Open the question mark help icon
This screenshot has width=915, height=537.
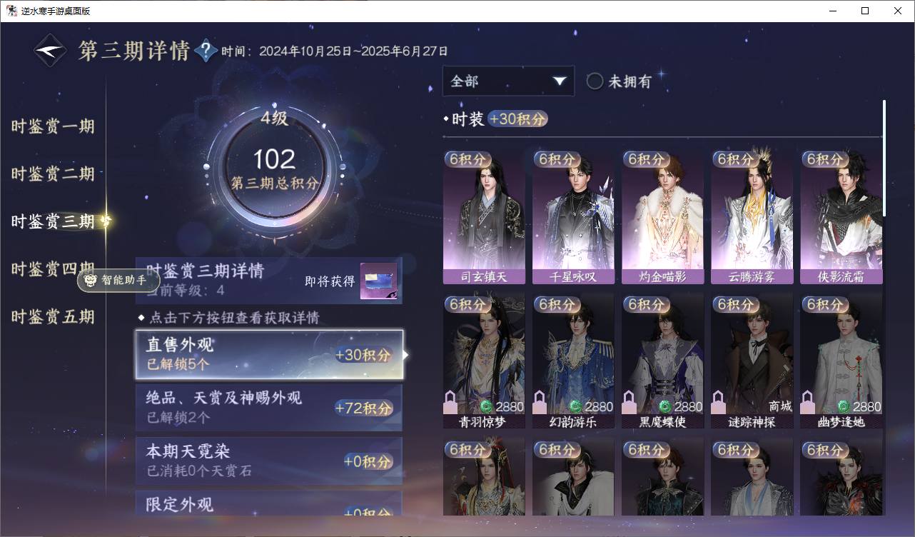coord(206,51)
